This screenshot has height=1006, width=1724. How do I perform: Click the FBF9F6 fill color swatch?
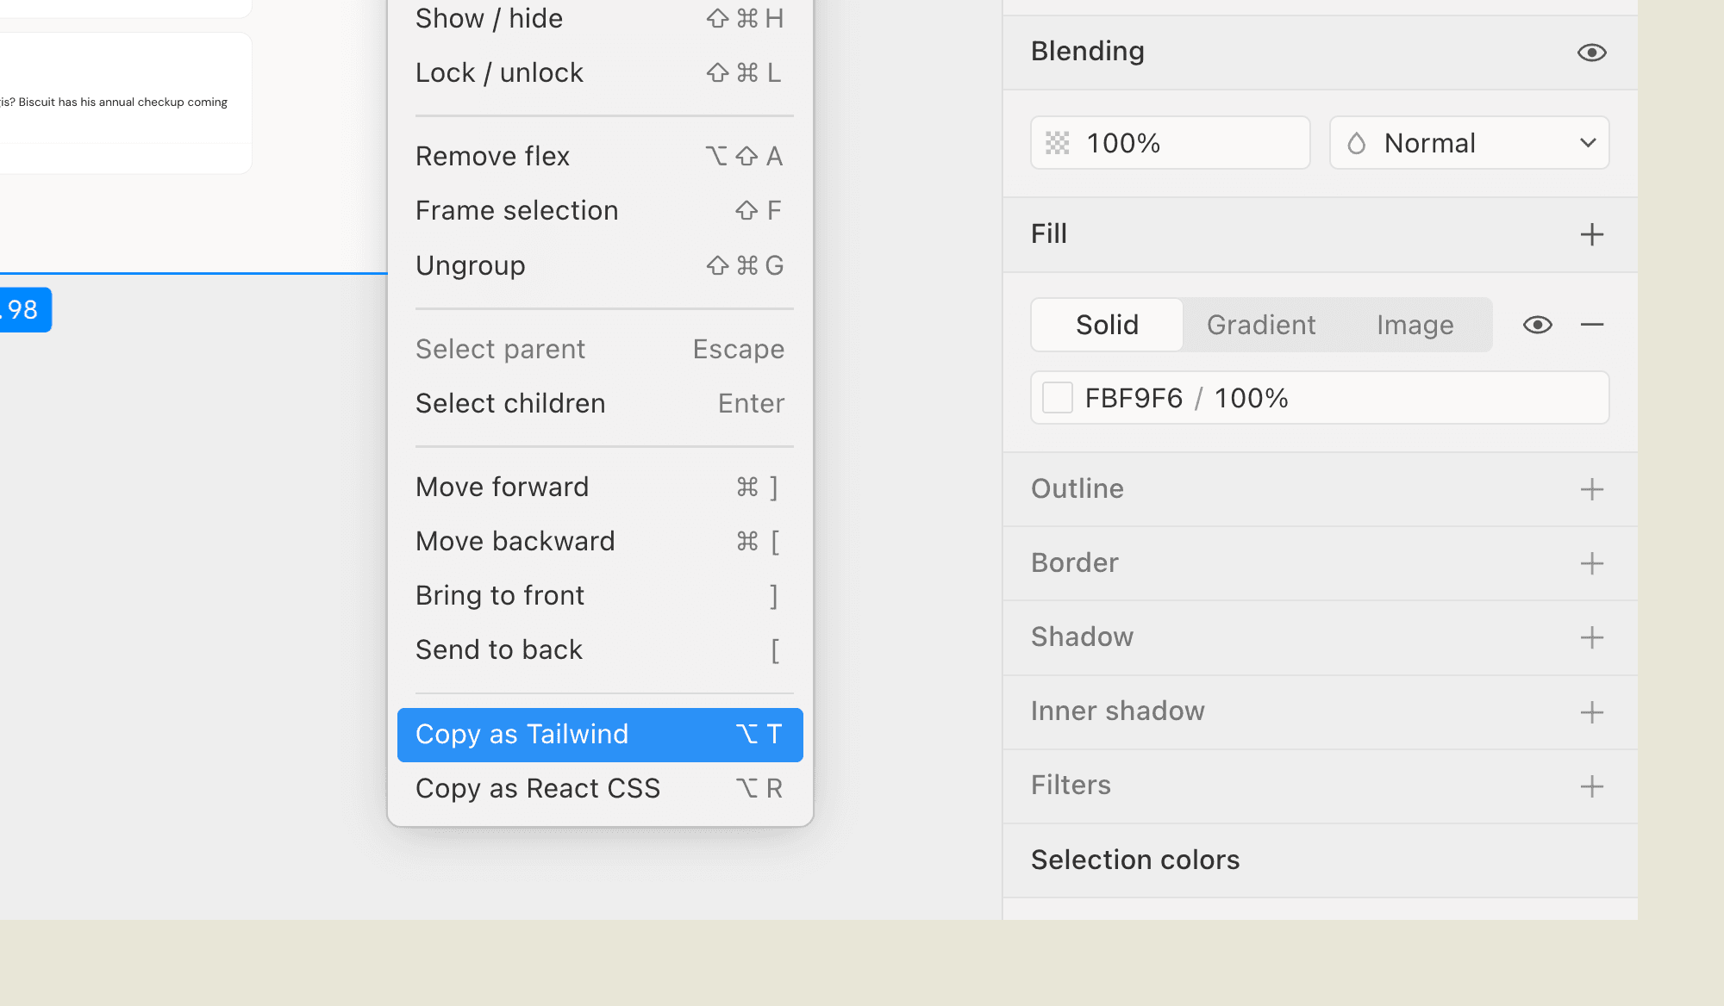coord(1057,398)
